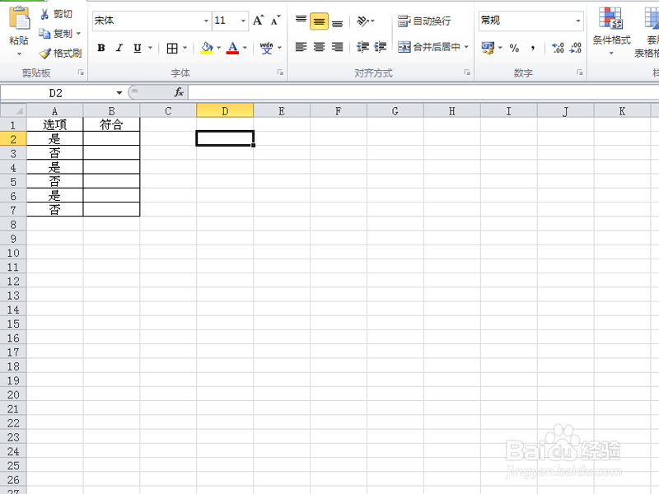Click cell A1 containing 选项
Viewport: 659px width, 494px height.
pyautogui.click(x=54, y=124)
